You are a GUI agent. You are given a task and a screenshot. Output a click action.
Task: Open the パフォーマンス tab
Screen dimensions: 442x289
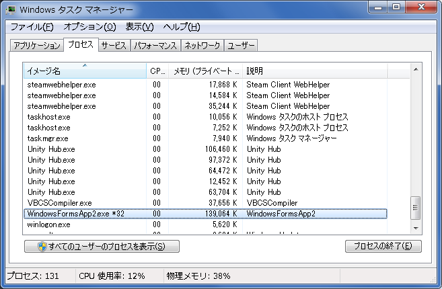click(x=155, y=46)
